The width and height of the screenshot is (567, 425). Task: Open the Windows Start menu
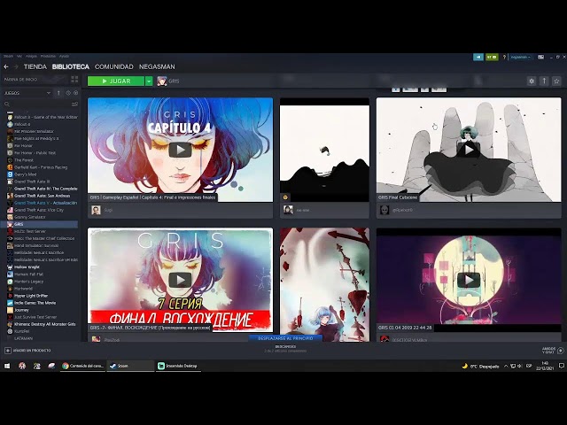pos(7,366)
